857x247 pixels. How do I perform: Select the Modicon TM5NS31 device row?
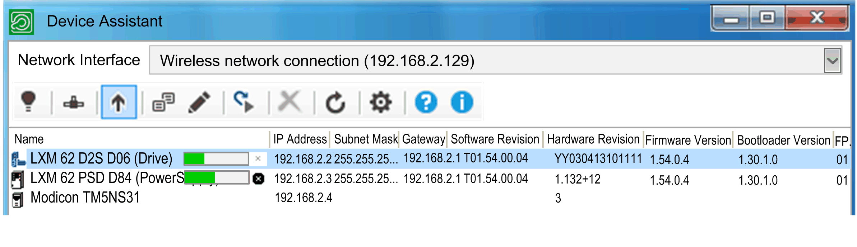430,198
